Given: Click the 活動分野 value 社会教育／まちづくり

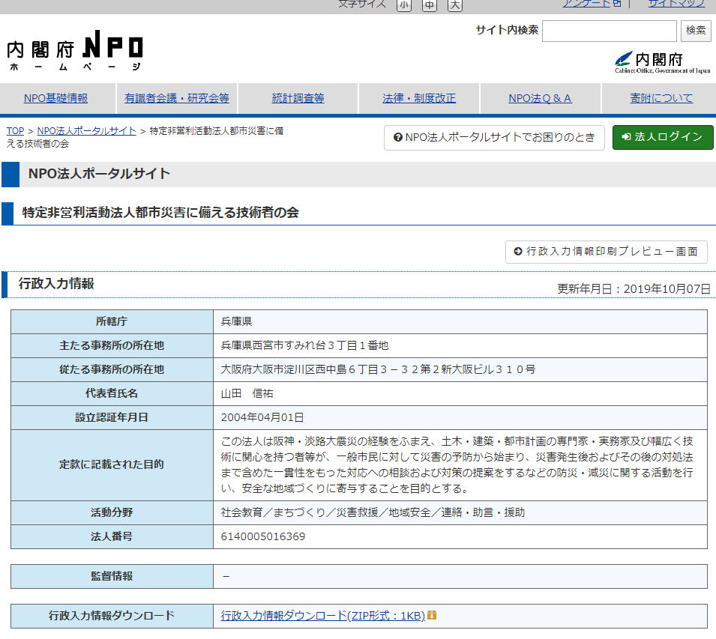Looking at the screenshot, I should tap(373, 512).
